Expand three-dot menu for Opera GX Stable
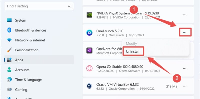The image size is (200, 99). pyautogui.click(x=184, y=68)
